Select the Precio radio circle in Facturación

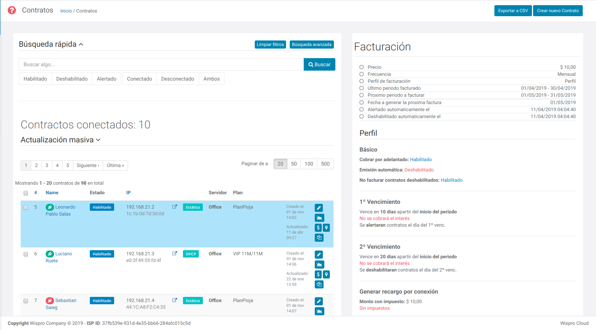point(362,67)
